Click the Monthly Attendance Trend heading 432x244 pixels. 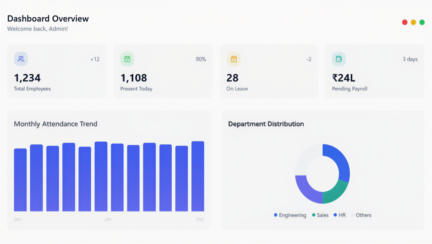56,124
